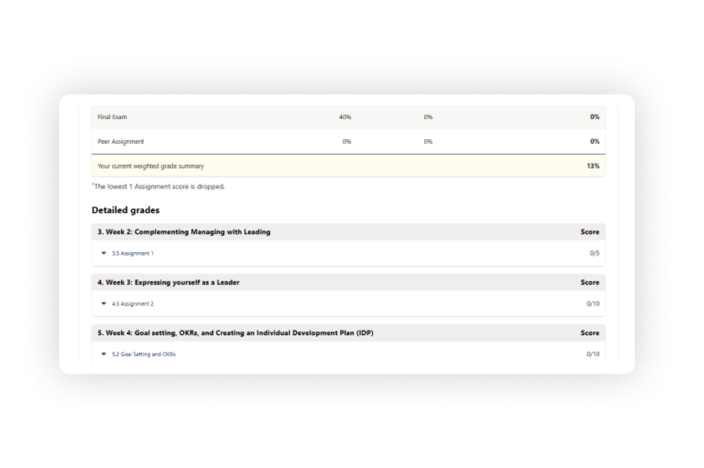Open the 4.5 Assignment 2 link
This screenshot has width=704, height=468.
tap(133, 304)
